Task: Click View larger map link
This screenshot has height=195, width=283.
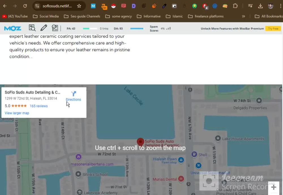Action: click(x=17, y=113)
